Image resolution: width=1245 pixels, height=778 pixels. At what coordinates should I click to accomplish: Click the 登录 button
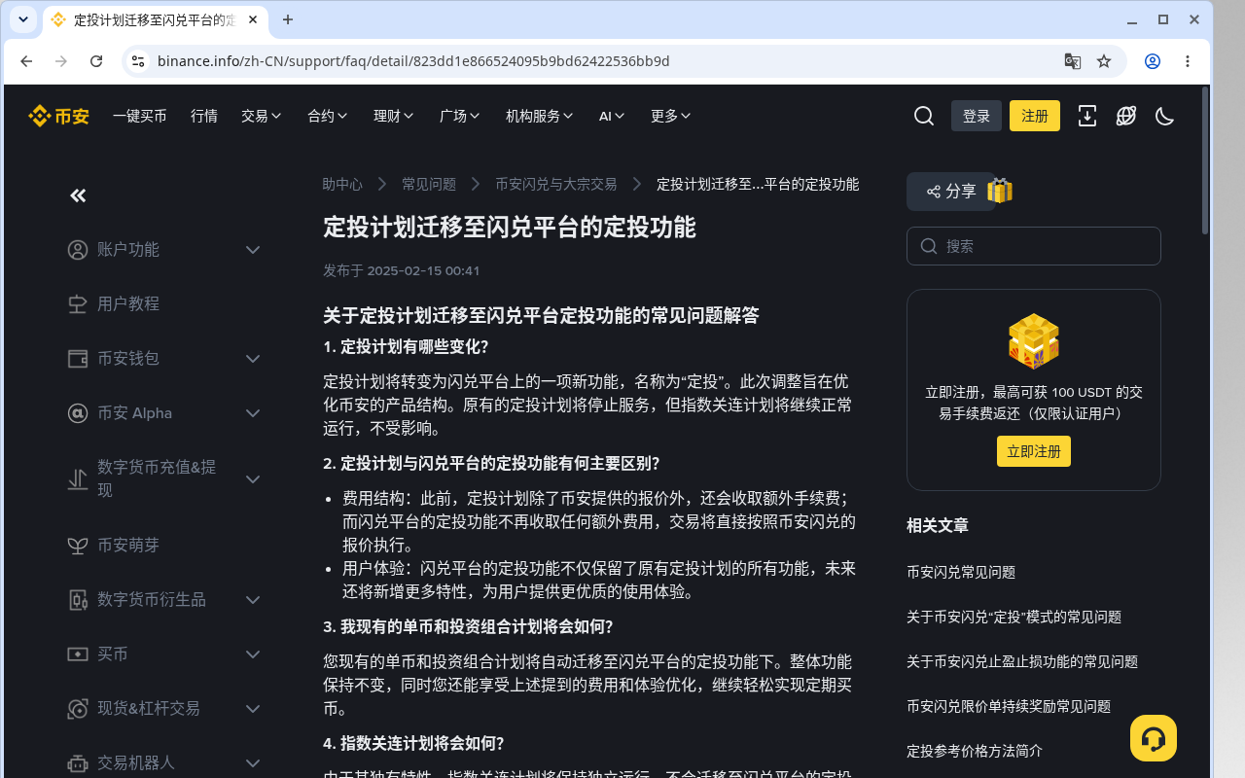[x=977, y=116]
